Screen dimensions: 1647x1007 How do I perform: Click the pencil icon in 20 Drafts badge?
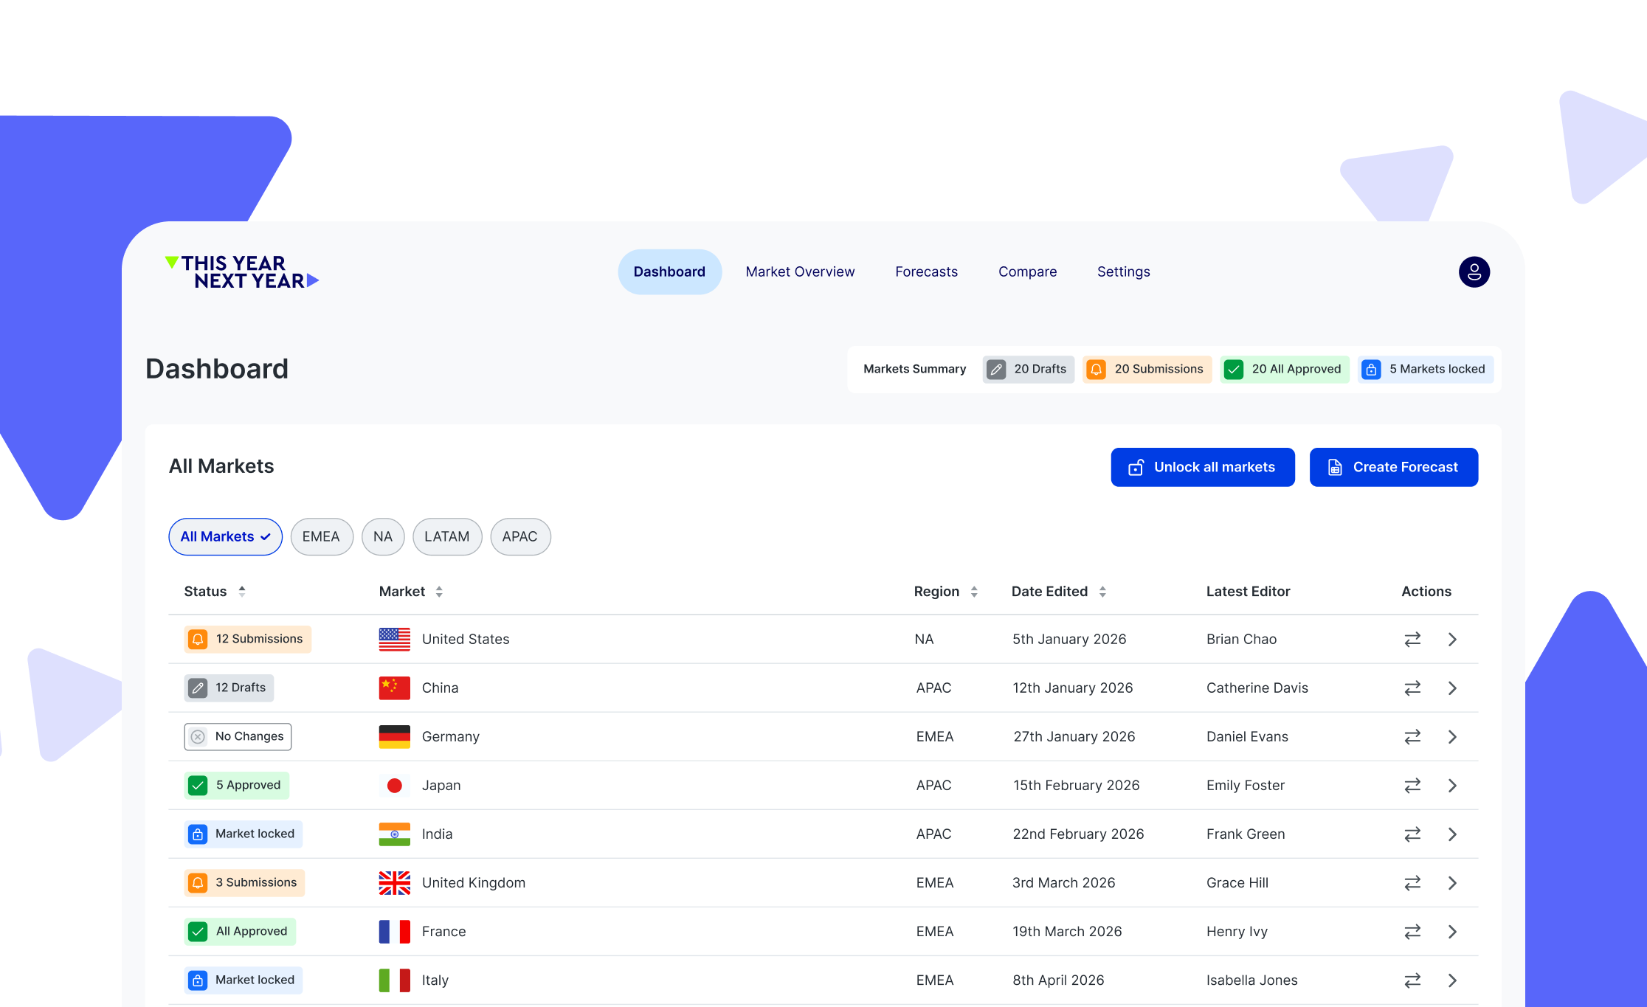(x=996, y=370)
